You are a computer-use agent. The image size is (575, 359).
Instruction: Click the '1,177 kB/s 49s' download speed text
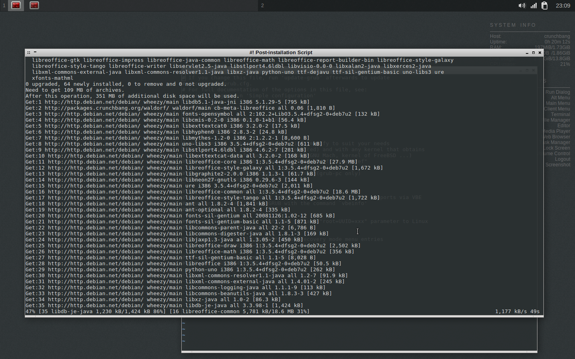point(517,312)
